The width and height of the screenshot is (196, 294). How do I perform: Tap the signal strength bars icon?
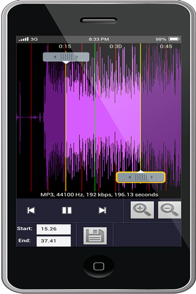pyautogui.click(x=24, y=39)
